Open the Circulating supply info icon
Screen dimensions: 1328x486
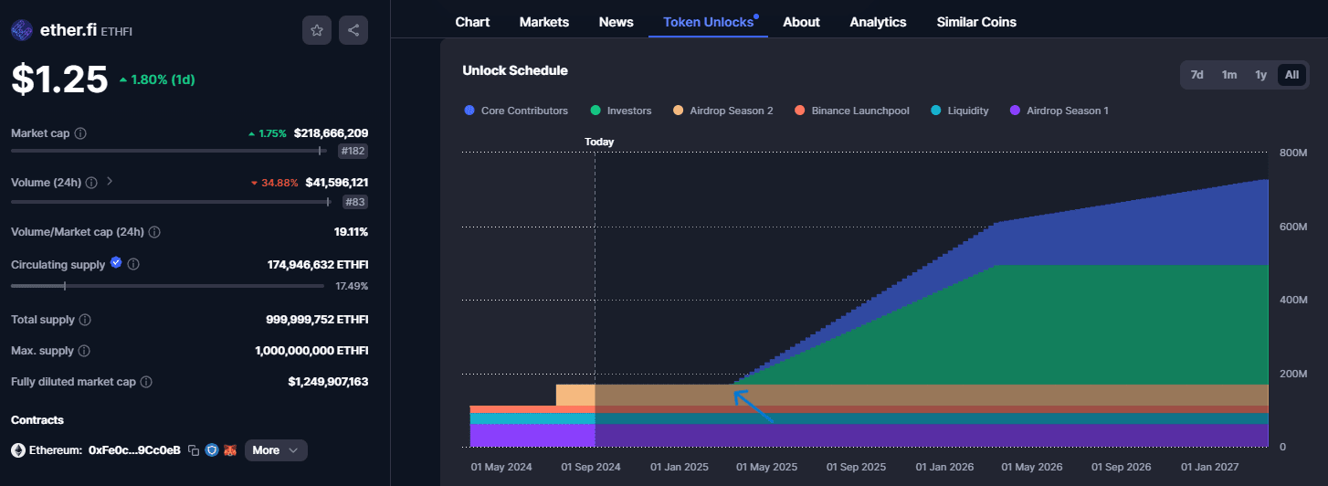(133, 265)
